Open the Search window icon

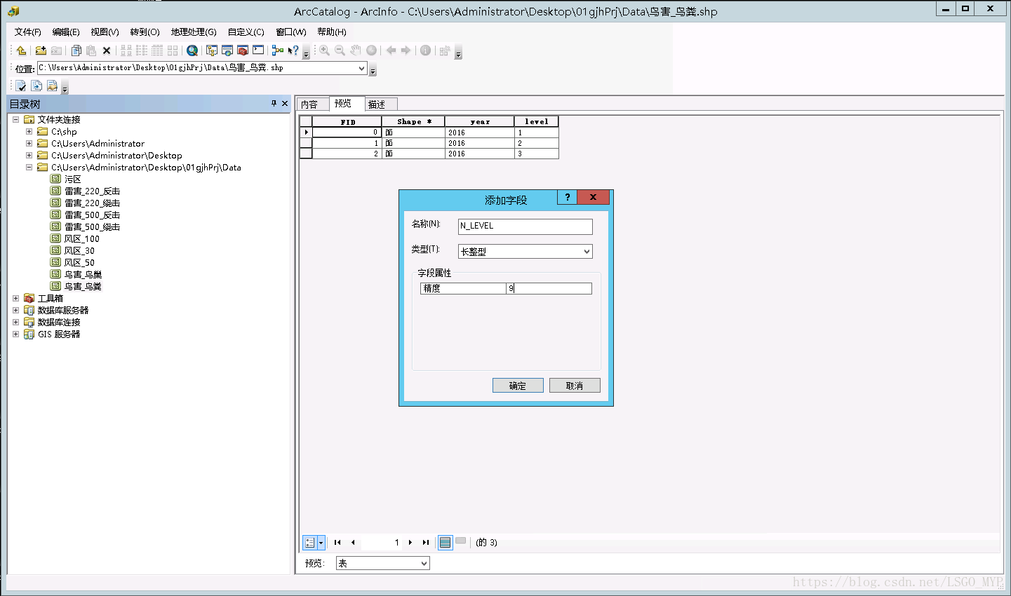click(227, 50)
